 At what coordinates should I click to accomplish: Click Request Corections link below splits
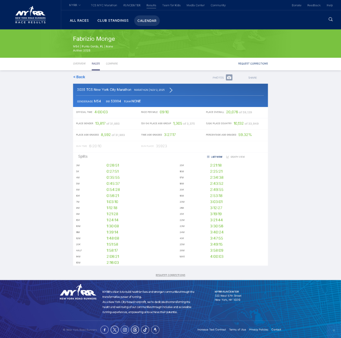[170, 275]
